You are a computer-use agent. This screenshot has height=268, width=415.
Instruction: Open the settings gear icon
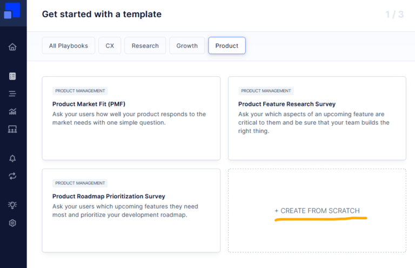tap(12, 223)
